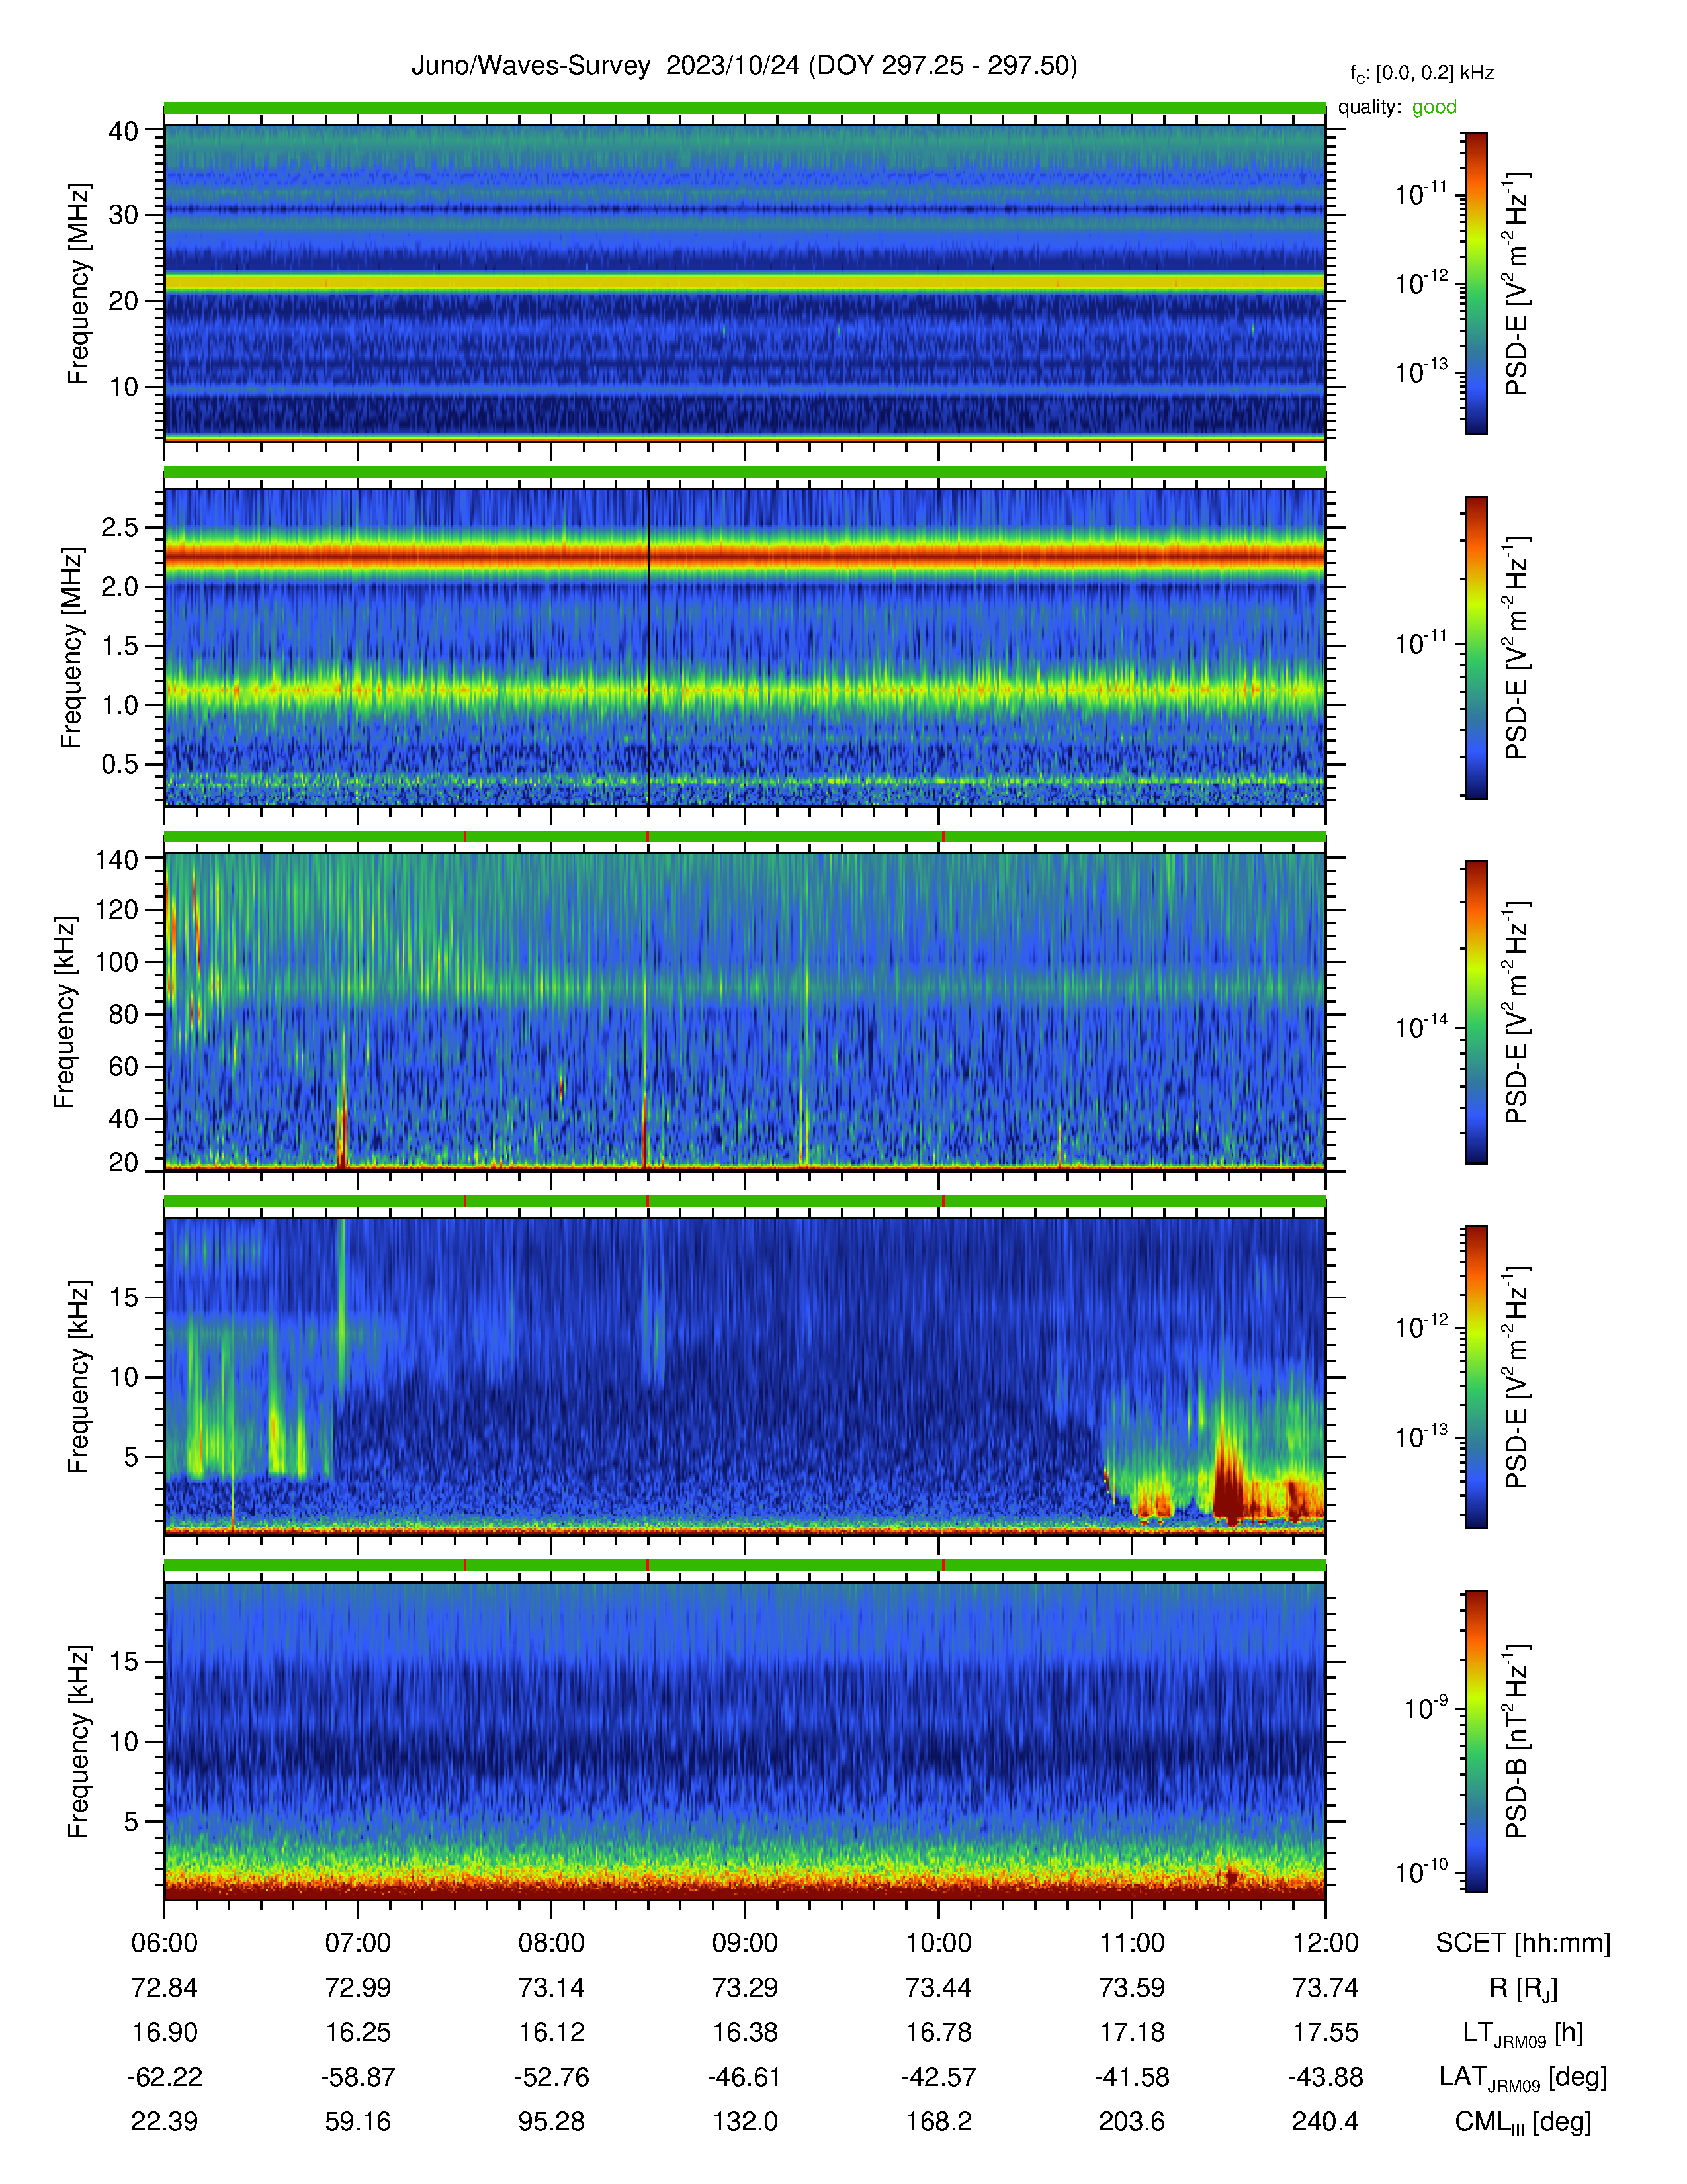
Task: Click the 11:00 SCET time label
Action: (x=1133, y=1942)
